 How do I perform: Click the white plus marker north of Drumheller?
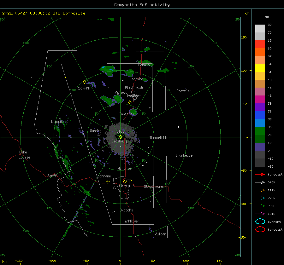(178, 127)
